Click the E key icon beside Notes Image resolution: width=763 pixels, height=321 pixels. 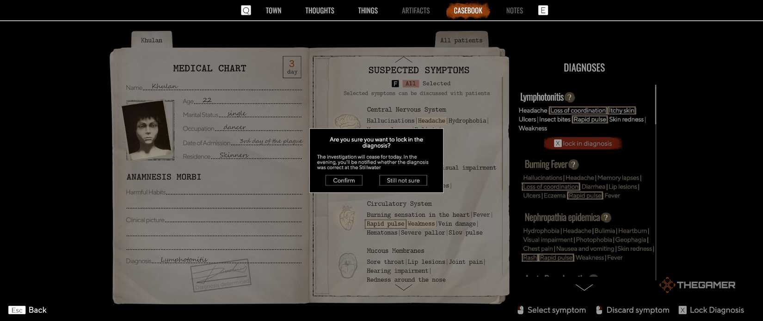point(543,10)
